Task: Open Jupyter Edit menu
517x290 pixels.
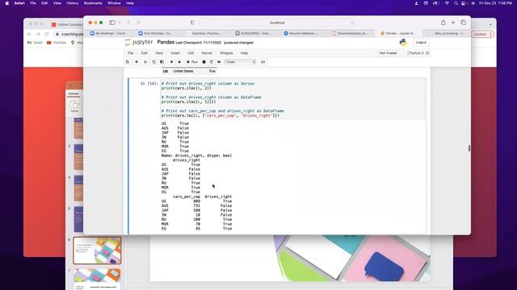Action: (145, 53)
